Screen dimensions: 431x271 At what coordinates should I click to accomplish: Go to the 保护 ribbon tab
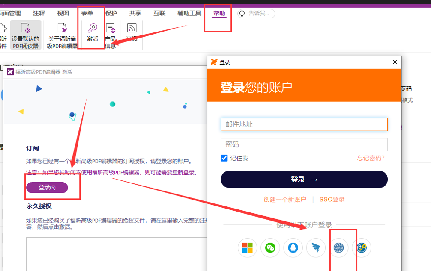[111, 13]
